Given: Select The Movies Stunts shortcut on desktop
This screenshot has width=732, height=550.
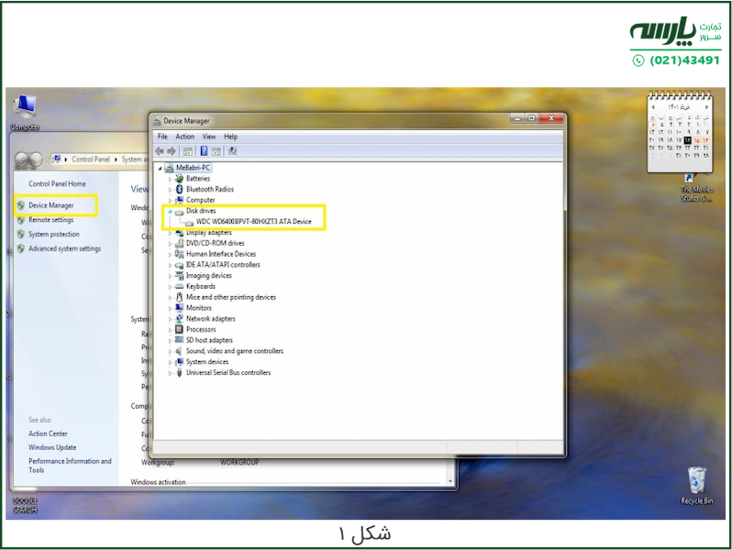Looking at the screenshot, I should tap(696, 188).
